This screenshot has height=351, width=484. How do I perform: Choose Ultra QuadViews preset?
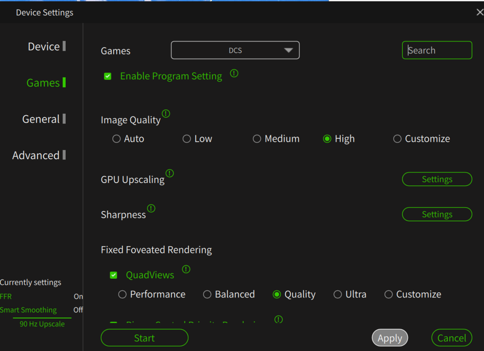(338, 294)
